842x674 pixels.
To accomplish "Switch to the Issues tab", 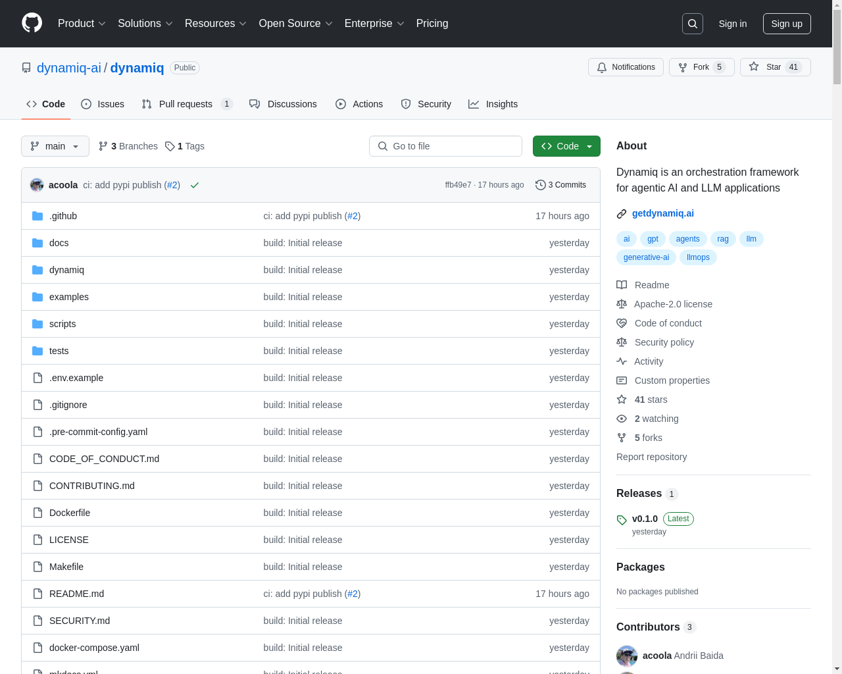I will pos(103,104).
